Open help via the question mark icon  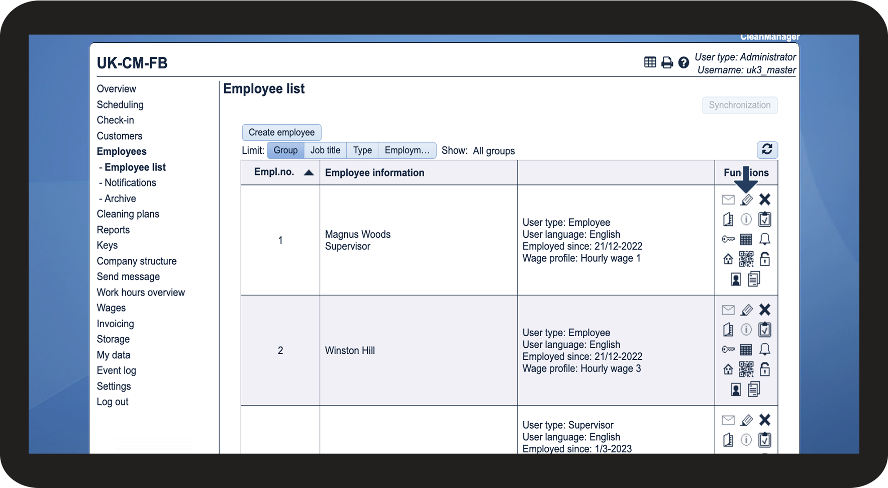[683, 63]
